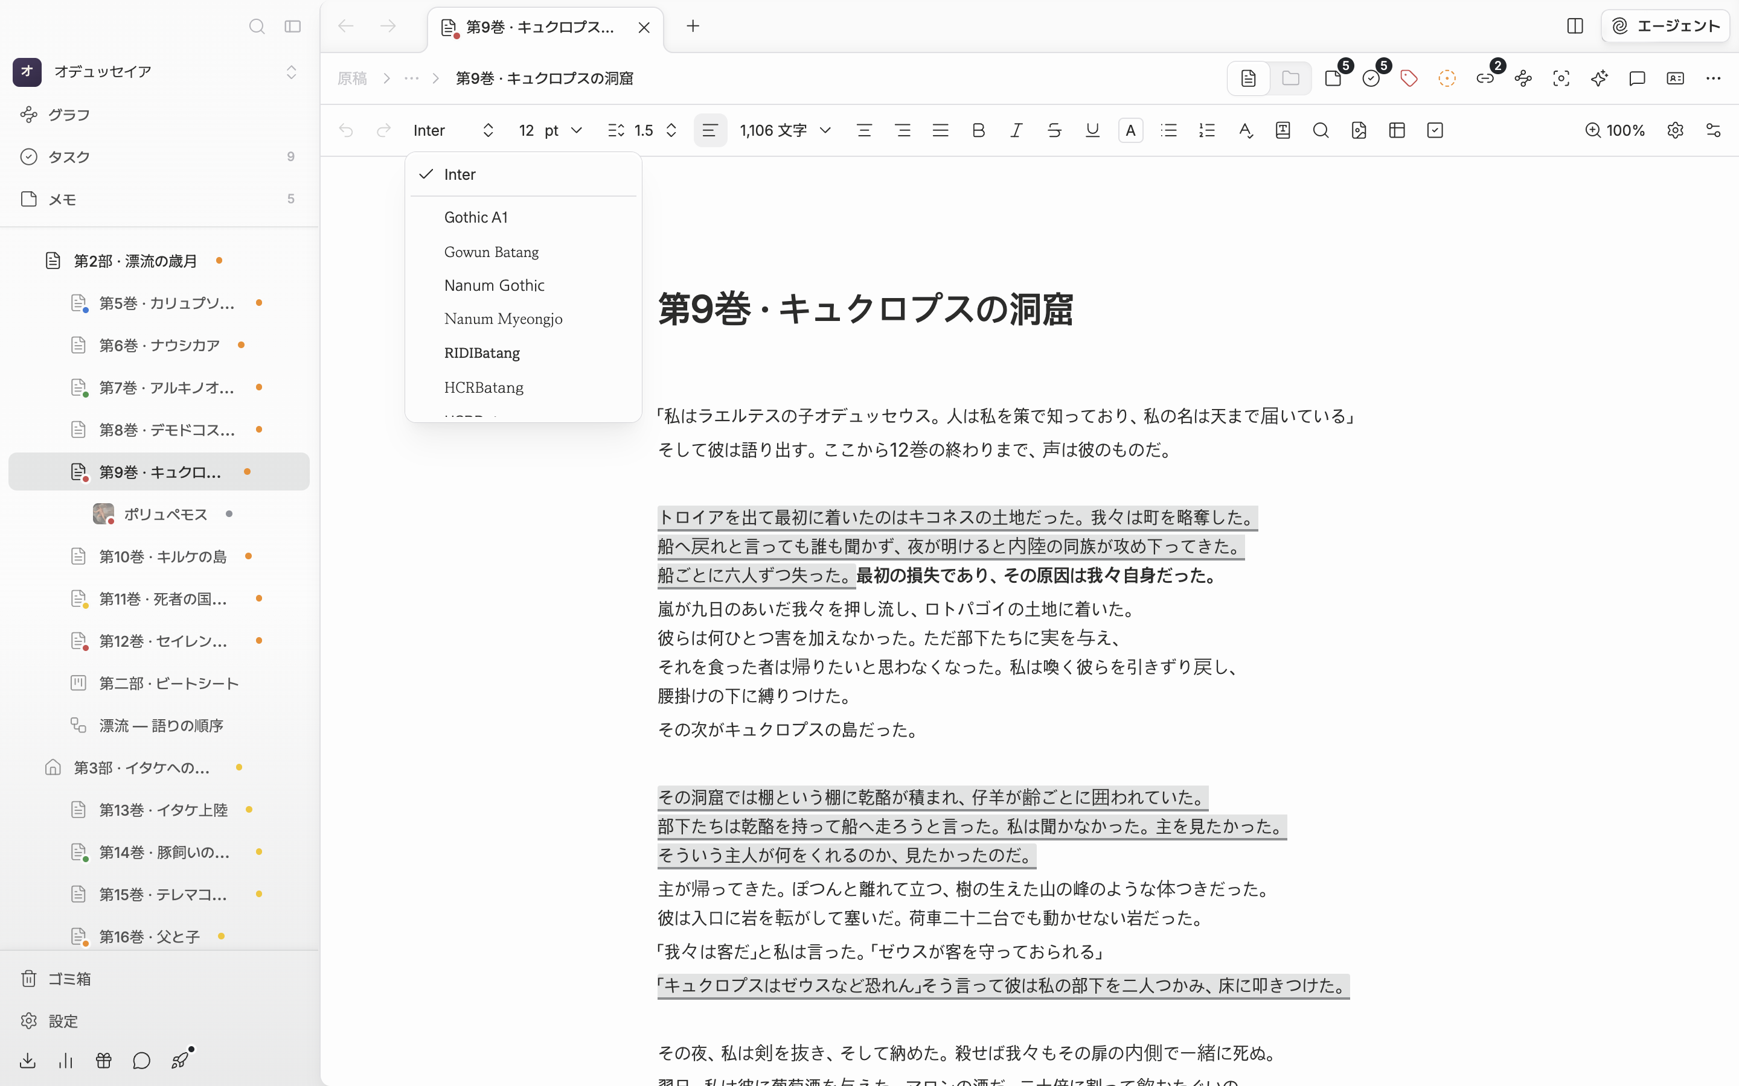Go forward with the right arrow

[x=388, y=27]
